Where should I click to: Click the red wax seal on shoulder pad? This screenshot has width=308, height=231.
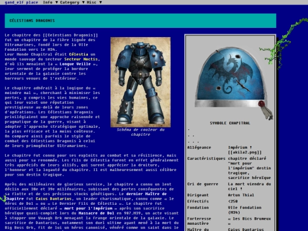262,103
